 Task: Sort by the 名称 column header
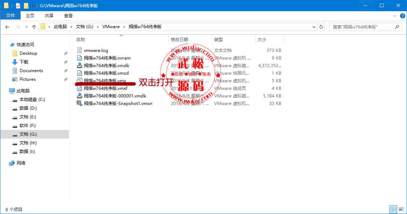80,40
